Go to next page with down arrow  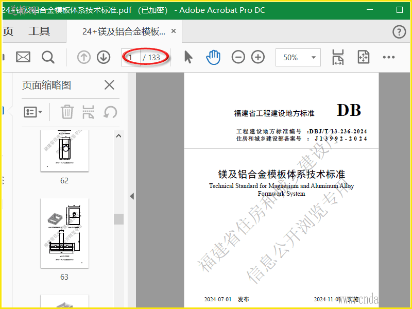pos(104,57)
